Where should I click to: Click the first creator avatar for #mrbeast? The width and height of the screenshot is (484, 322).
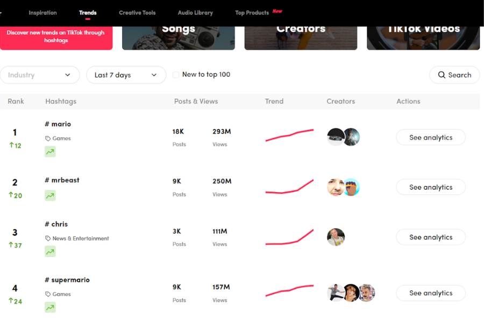tap(336, 187)
